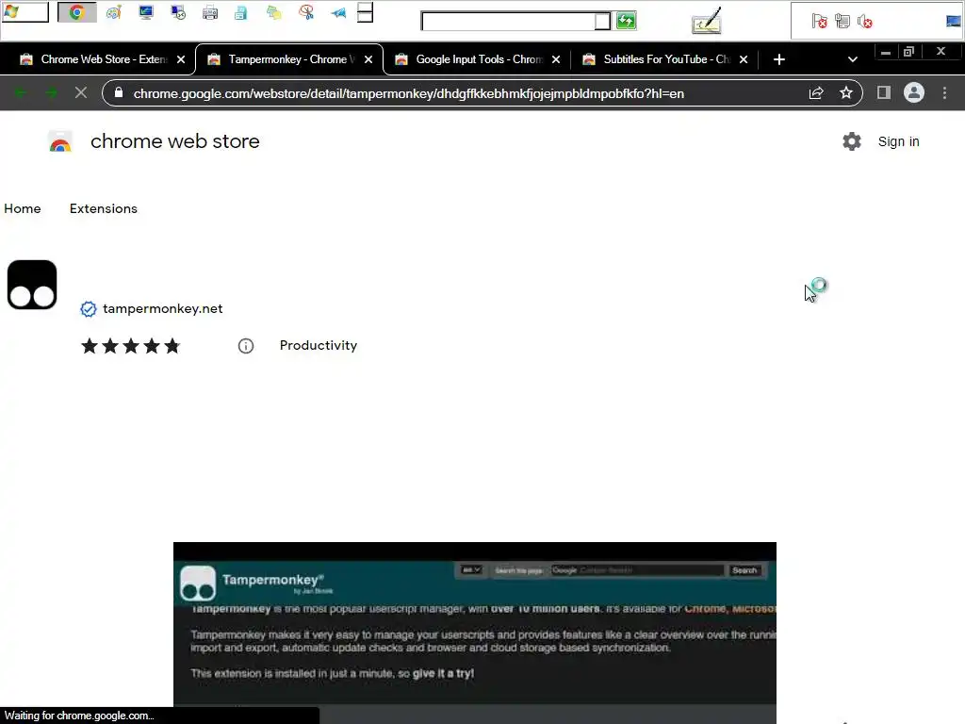Click the Chrome Web Store logo
965x724 pixels.
pyautogui.click(x=60, y=141)
